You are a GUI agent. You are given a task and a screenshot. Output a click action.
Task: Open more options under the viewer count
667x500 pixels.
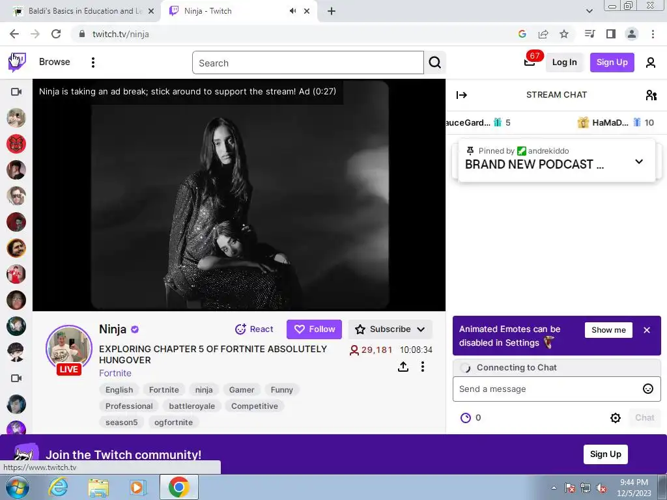pyautogui.click(x=422, y=367)
